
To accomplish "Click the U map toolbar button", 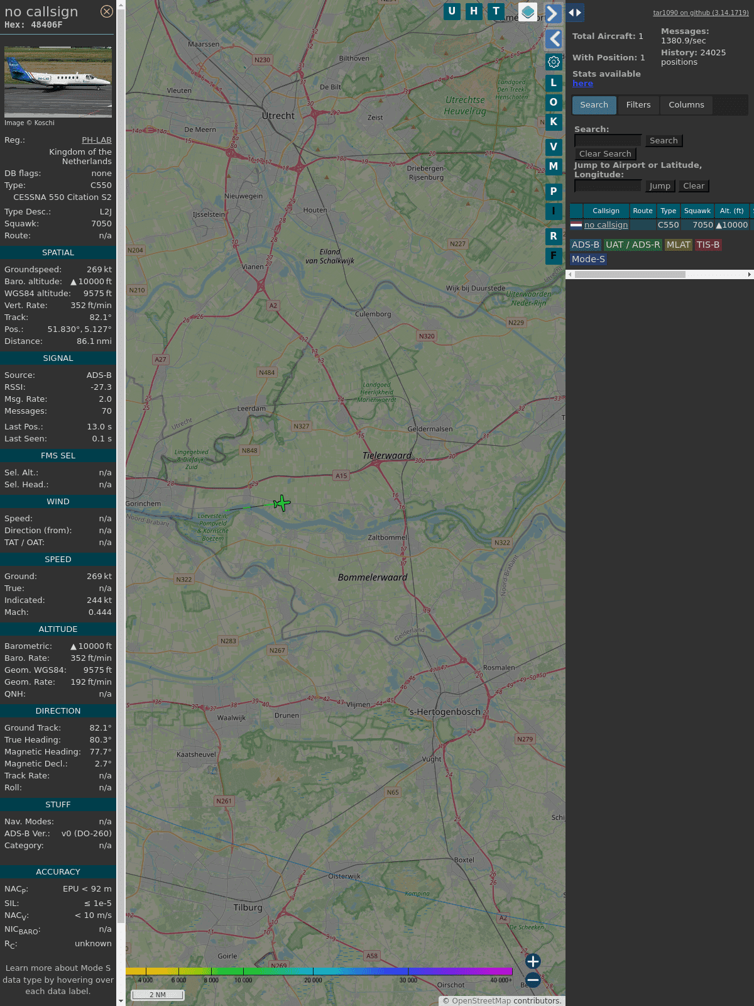I will pyautogui.click(x=452, y=11).
